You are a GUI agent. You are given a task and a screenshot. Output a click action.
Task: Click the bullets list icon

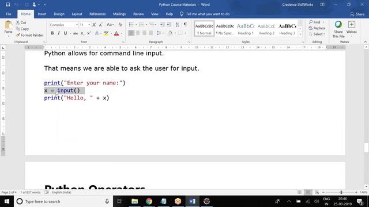[131, 25]
